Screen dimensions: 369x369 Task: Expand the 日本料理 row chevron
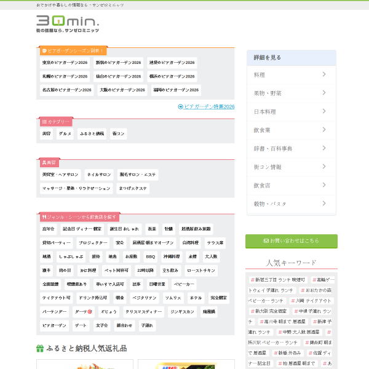[x=324, y=111]
